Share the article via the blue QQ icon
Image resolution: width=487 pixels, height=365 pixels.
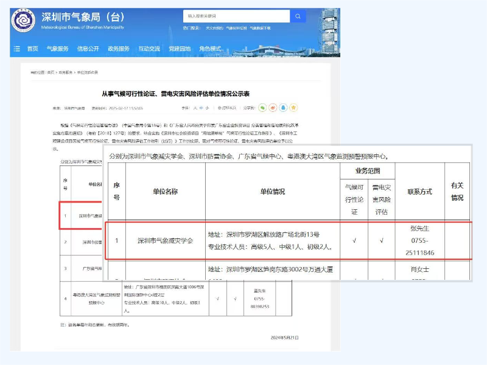(283, 108)
